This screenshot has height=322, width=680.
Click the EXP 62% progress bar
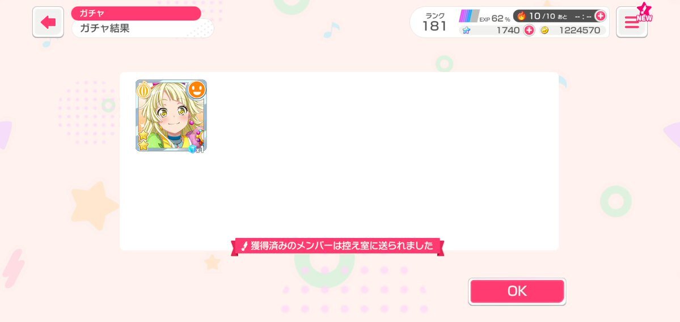coord(469,16)
